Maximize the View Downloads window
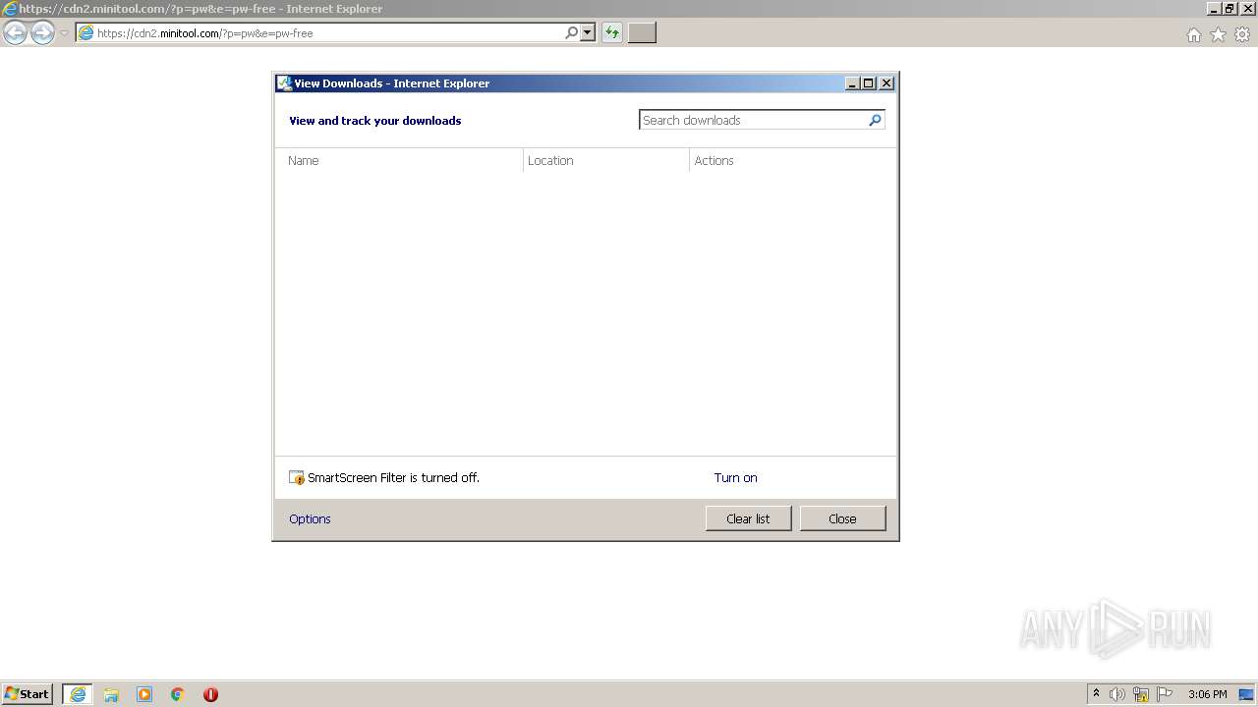This screenshot has width=1258, height=707. coord(869,83)
